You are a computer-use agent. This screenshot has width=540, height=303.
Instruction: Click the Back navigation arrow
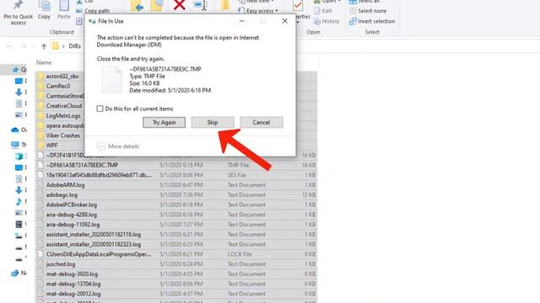pyautogui.click(x=9, y=46)
